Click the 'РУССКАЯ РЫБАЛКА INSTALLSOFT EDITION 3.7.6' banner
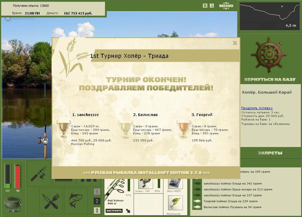Viewport: 302px width, 217px height. tap(146, 173)
